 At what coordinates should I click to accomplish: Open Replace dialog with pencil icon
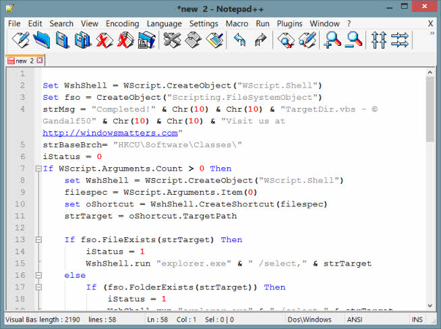307,40
